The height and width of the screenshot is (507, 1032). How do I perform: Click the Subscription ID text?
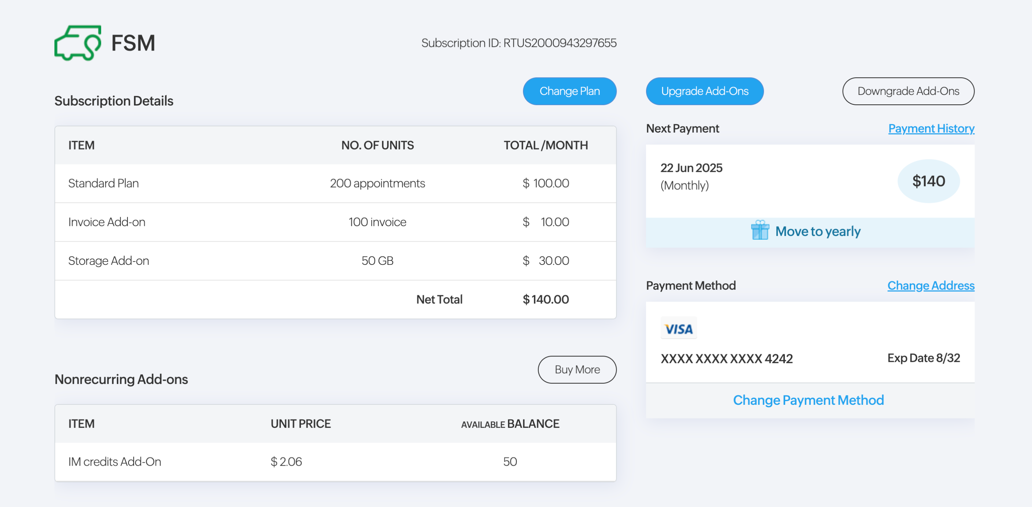(x=519, y=43)
